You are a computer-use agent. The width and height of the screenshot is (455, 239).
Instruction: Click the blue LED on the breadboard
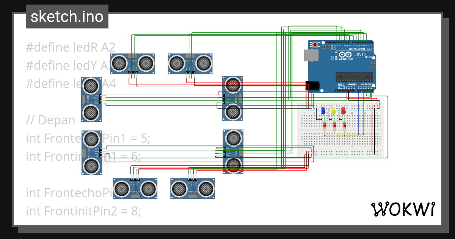(323, 110)
